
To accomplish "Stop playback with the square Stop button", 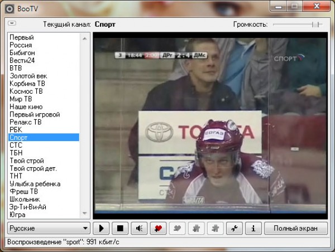I will pos(120,229).
